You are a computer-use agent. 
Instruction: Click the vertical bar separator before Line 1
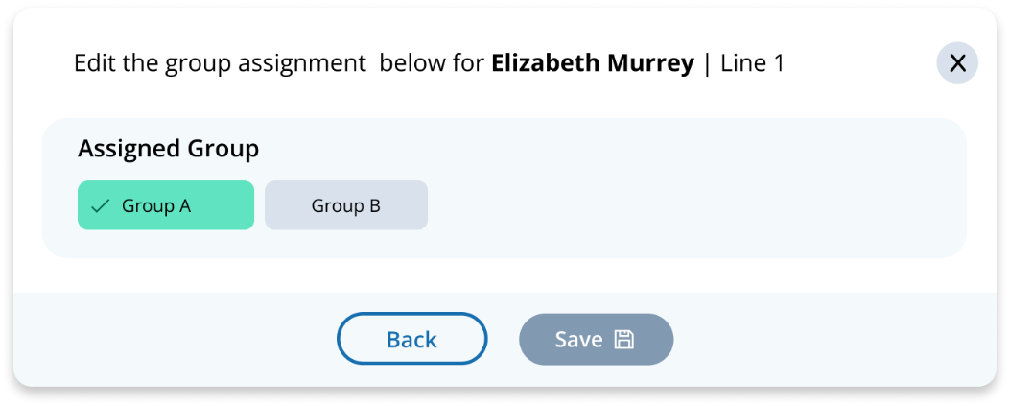click(x=707, y=64)
